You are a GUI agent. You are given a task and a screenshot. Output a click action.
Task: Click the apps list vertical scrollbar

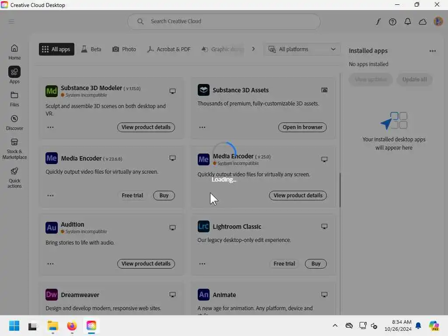point(340,190)
